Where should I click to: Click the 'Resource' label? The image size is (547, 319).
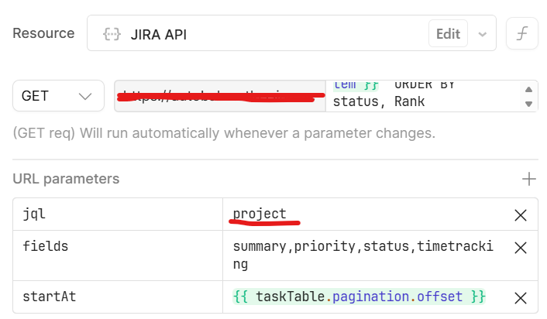[43, 33]
